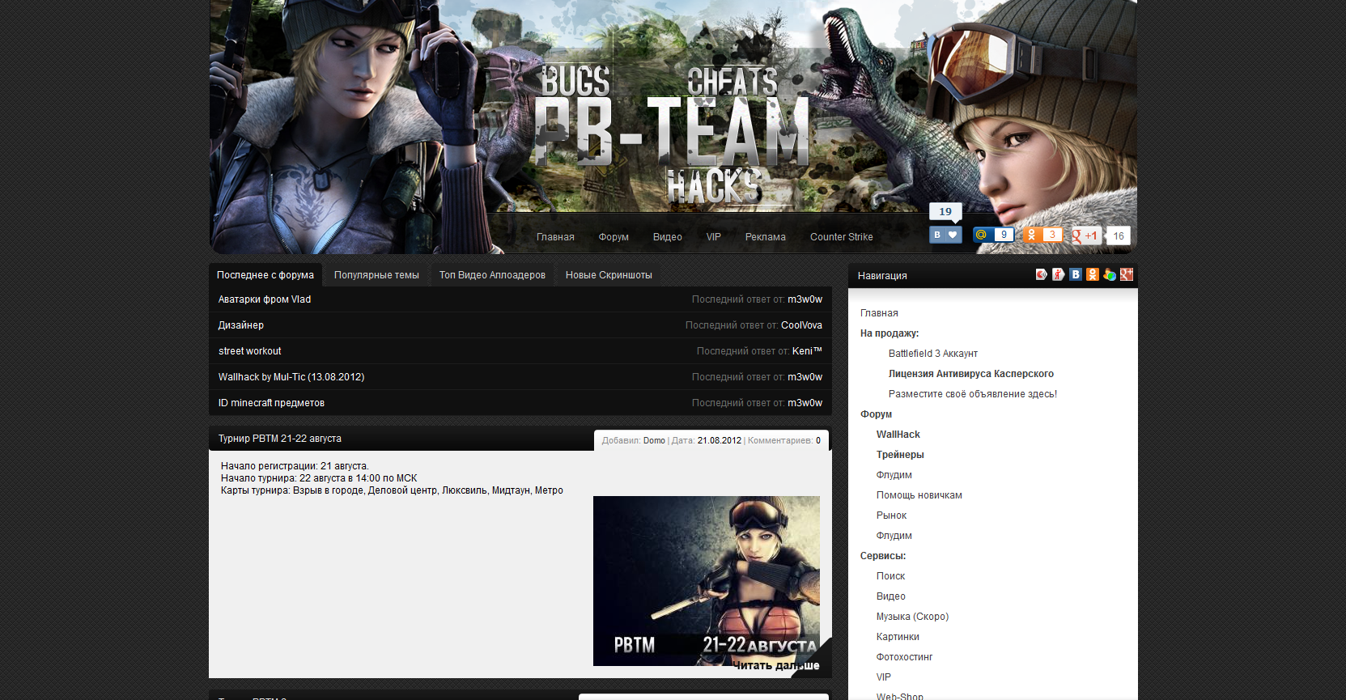Open VIP in the Навигация sidebar
1346x700 pixels.
coord(884,677)
